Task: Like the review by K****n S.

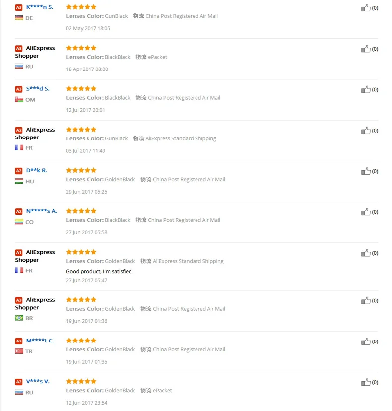Action: point(366,8)
